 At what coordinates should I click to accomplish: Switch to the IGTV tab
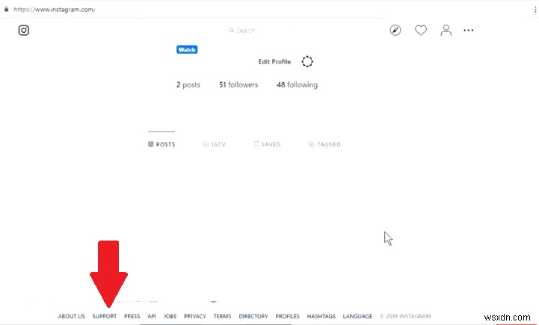coord(215,144)
